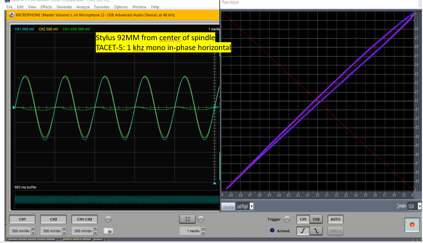Click the CH2 500 mV legend label
Screen dimensions: 423x243
(48, 29)
